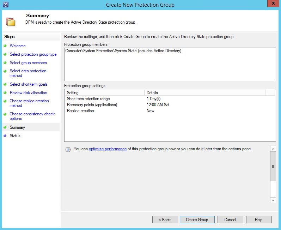Click the info pane scrollbar thumb
Screen dimensions: 281x230
(x=273, y=167)
